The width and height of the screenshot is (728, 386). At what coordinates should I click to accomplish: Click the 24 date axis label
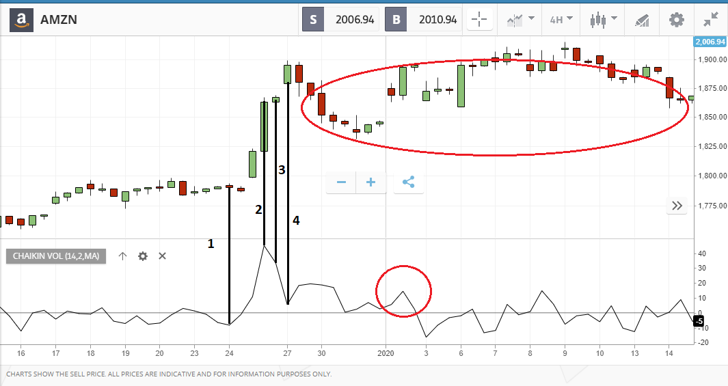pos(230,353)
